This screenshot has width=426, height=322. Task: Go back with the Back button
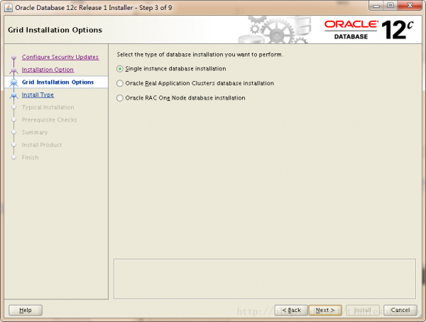click(291, 310)
